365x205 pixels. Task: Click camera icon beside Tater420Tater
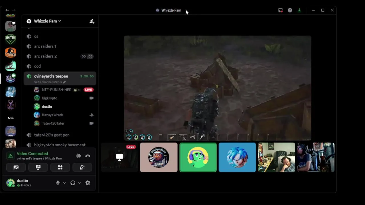coord(91,123)
